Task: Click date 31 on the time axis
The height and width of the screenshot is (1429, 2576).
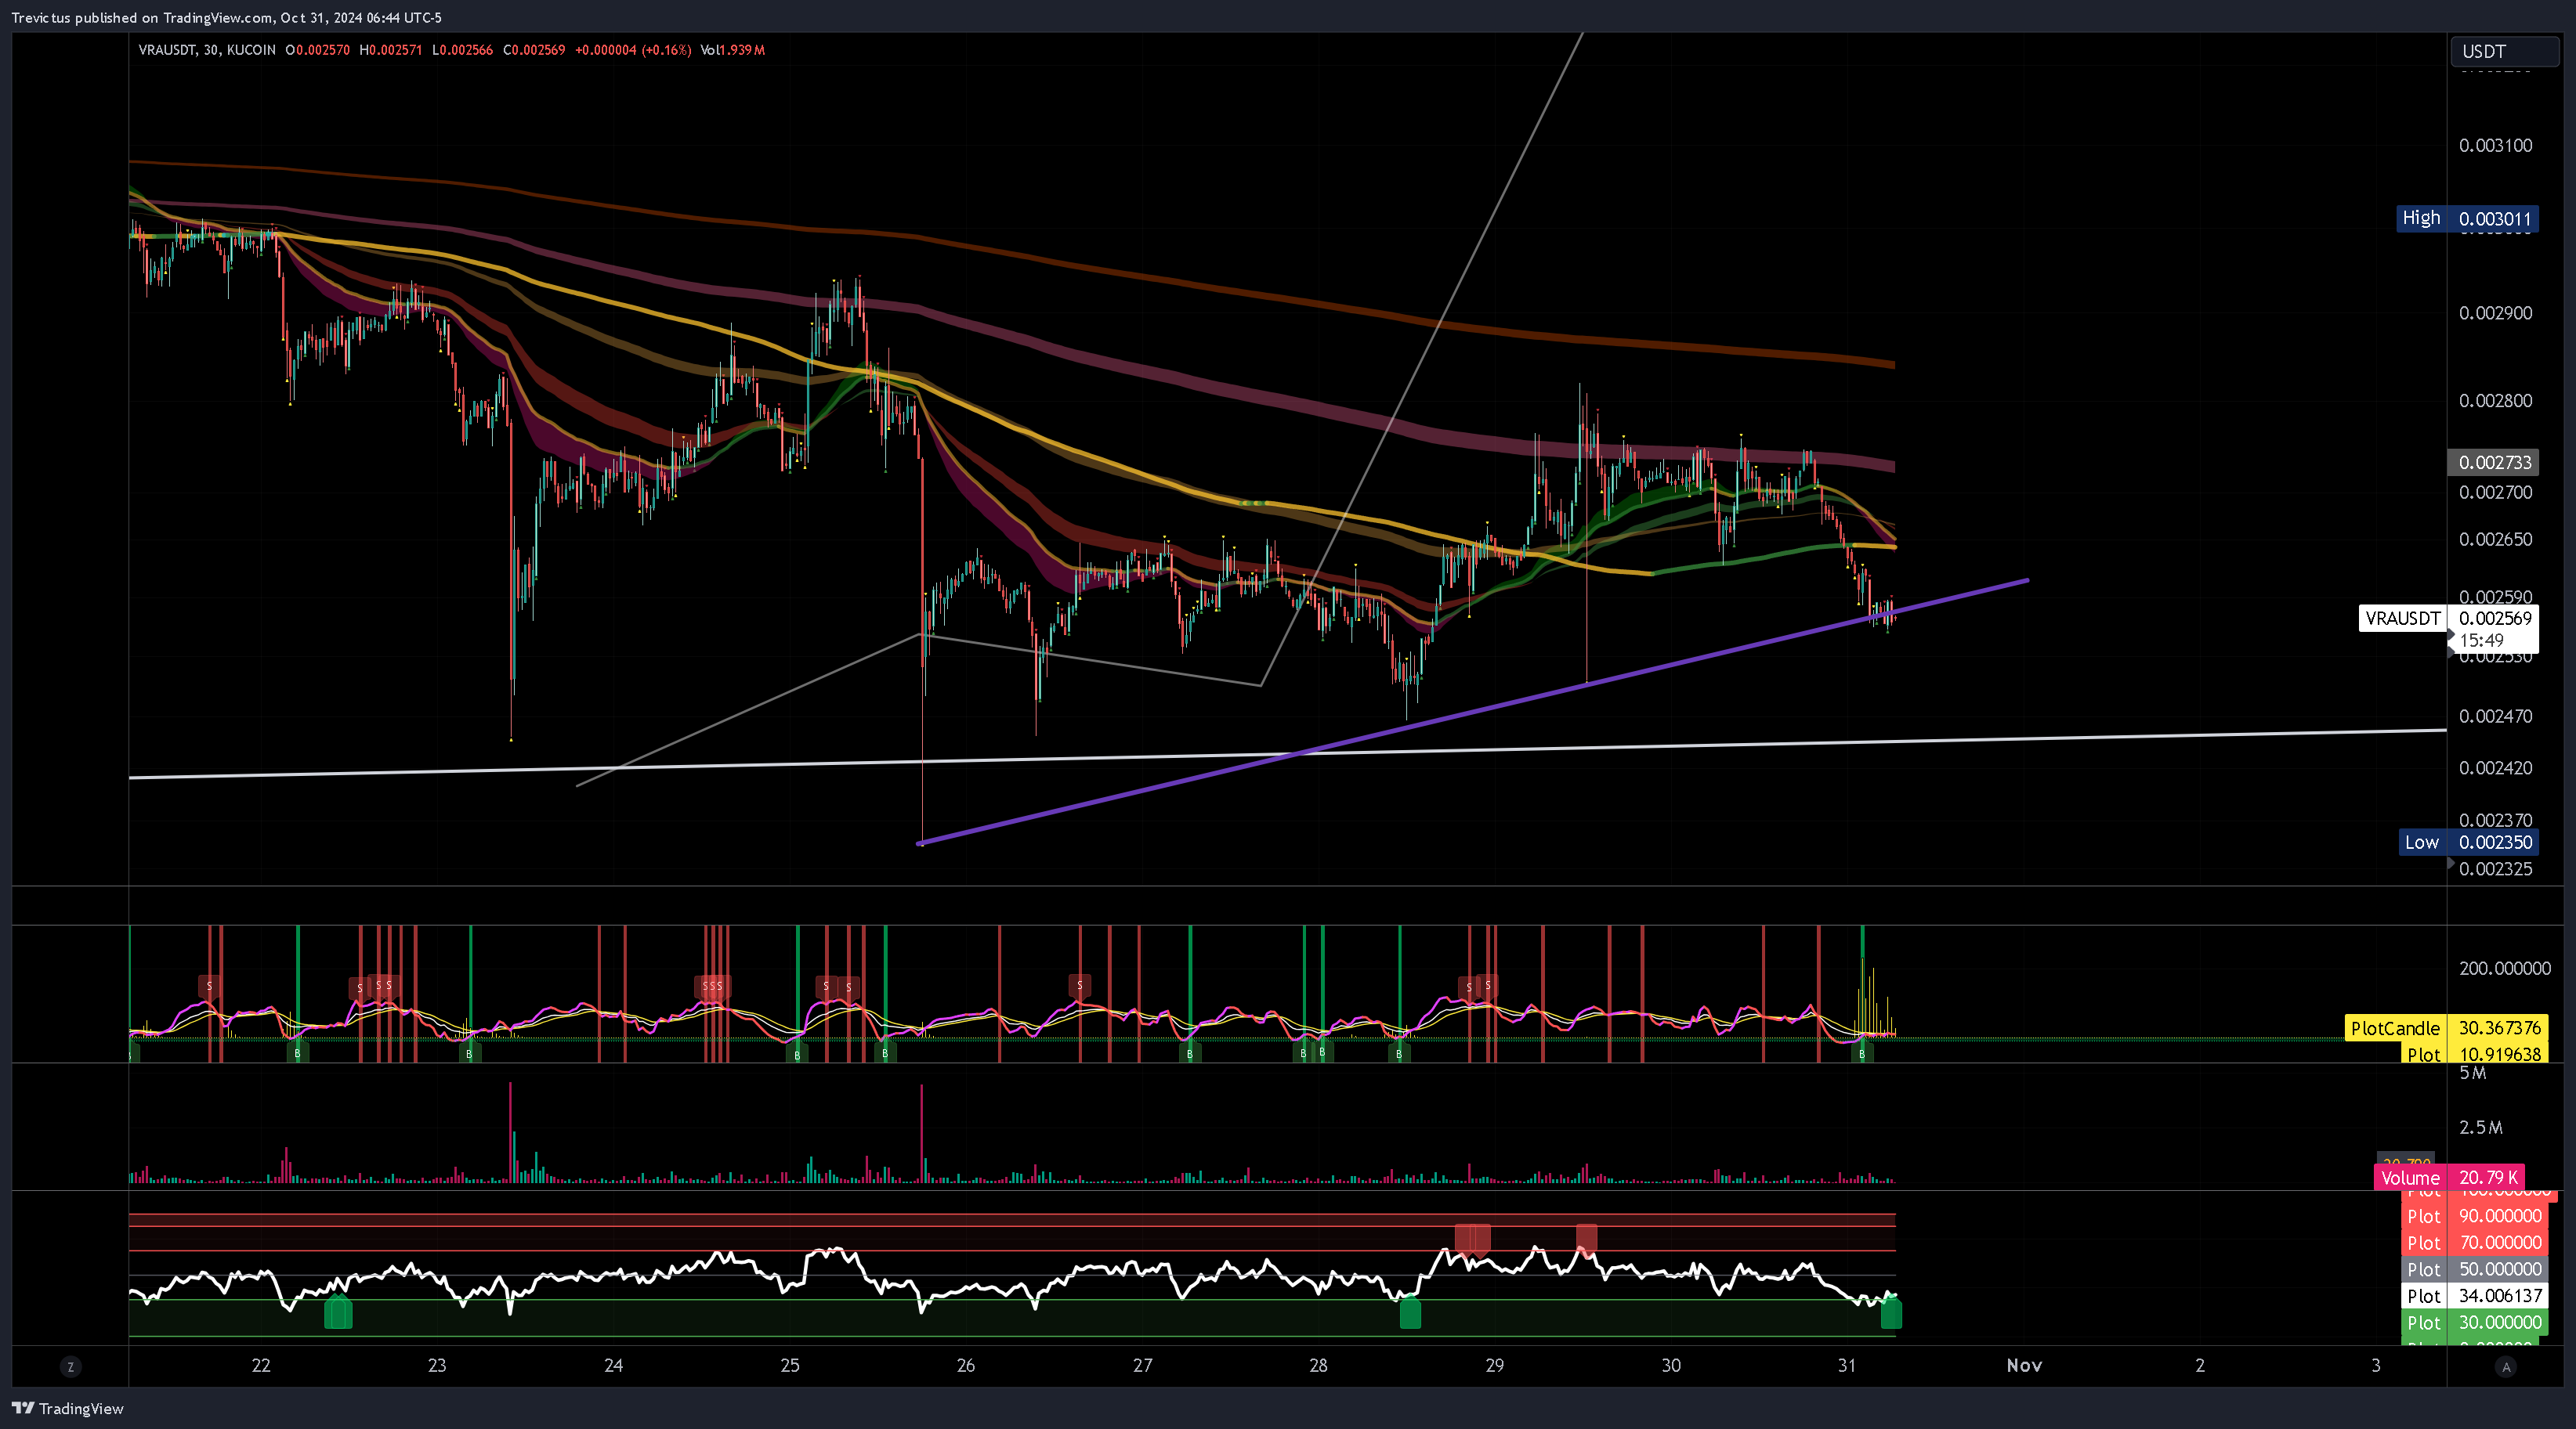Action: [1846, 1366]
